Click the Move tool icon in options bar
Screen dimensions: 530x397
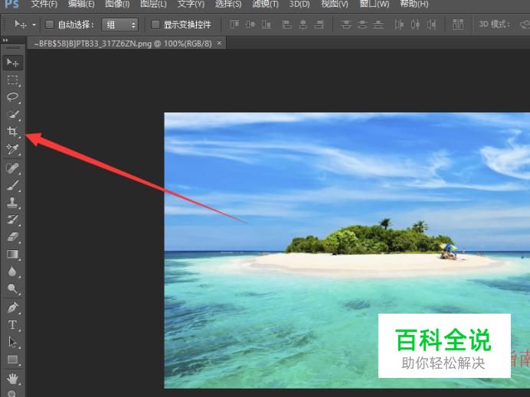20,24
